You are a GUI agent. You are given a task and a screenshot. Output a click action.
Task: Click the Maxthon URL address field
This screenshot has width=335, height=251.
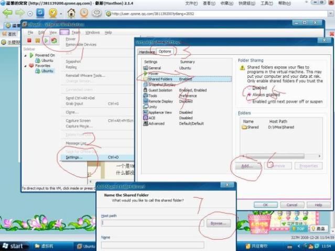tap(217, 14)
